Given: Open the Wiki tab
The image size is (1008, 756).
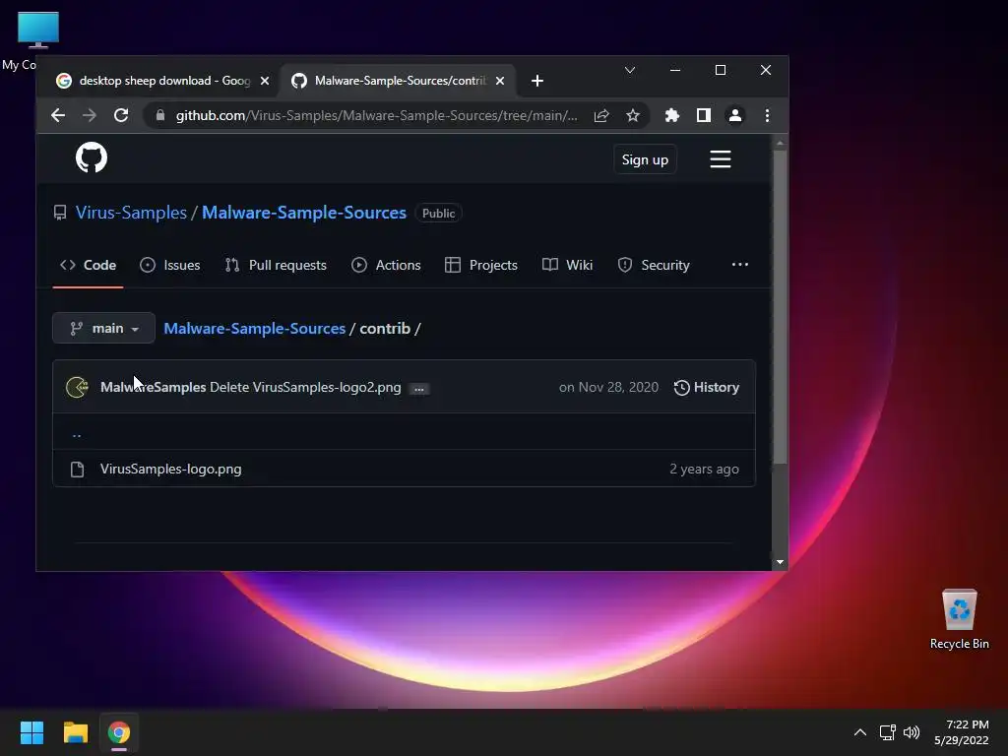Looking at the screenshot, I should 567,265.
